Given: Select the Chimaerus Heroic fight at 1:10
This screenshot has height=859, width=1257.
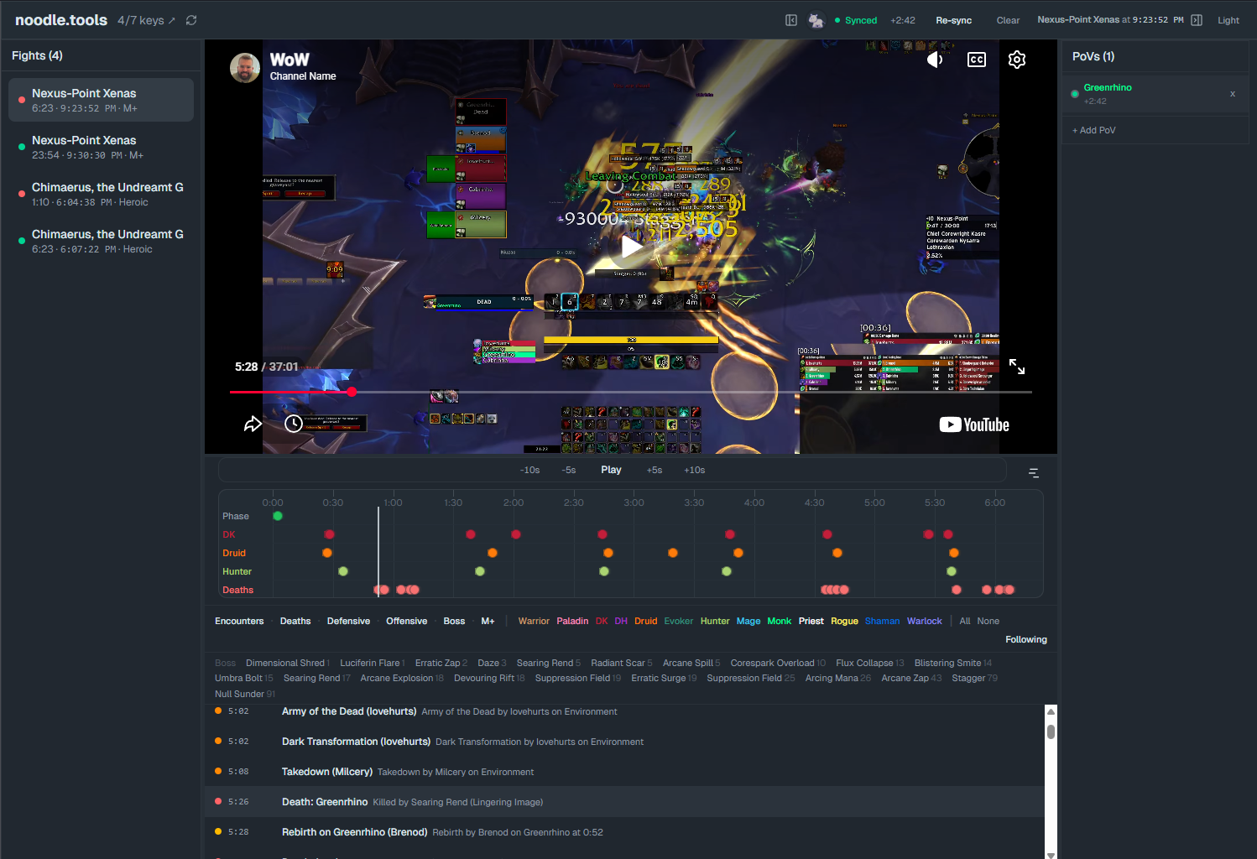Looking at the screenshot, I should click(107, 194).
